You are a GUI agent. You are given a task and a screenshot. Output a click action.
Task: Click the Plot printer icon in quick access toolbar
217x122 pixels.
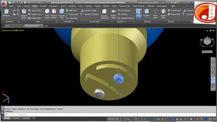click(25, 2)
